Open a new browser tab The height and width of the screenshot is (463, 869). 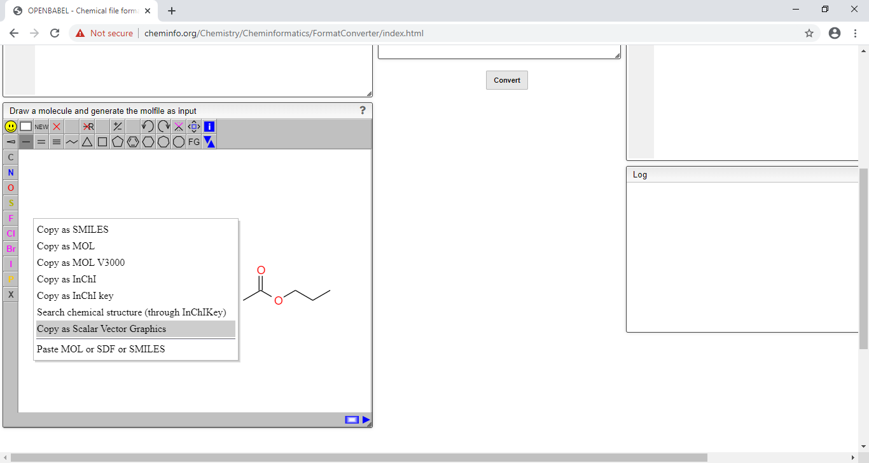click(172, 11)
